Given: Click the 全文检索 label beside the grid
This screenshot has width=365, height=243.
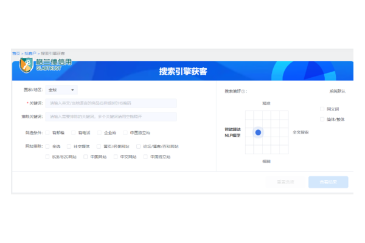Looking at the screenshot, I should point(301,132).
